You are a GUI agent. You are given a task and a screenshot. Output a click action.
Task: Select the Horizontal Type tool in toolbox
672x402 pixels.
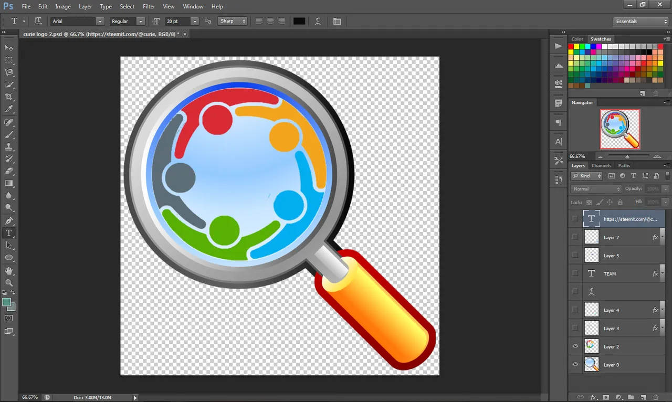pos(9,233)
